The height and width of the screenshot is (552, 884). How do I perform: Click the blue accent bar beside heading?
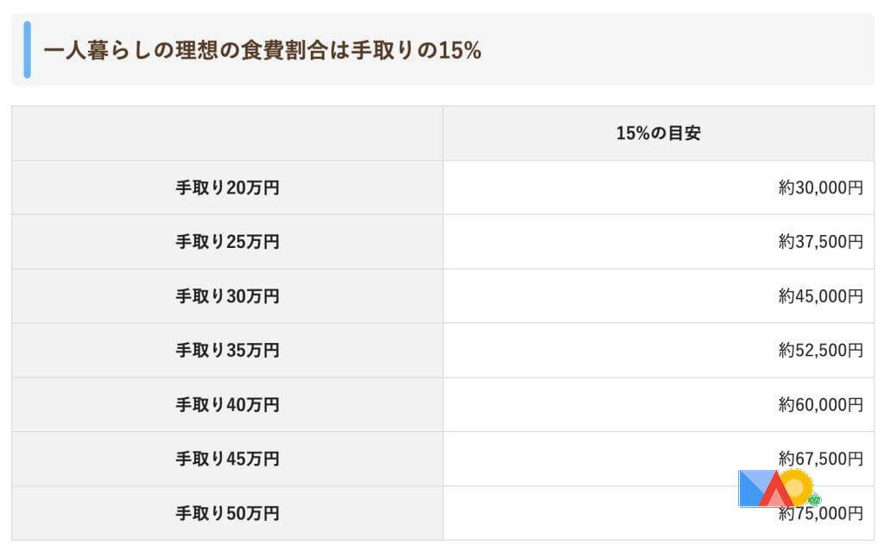[x=27, y=50]
